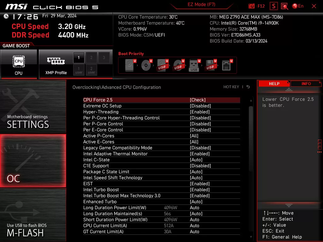Open M-FLASH to update BIOS

[x=25, y=233]
